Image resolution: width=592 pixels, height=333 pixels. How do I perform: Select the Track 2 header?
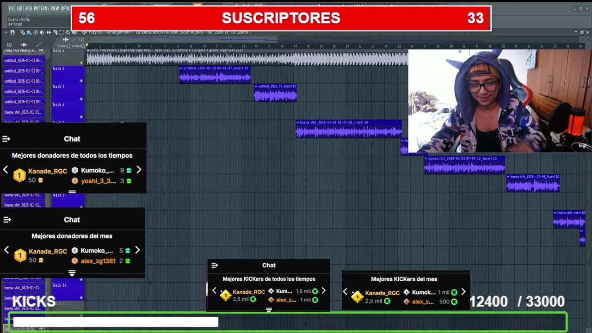coord(68,75)
